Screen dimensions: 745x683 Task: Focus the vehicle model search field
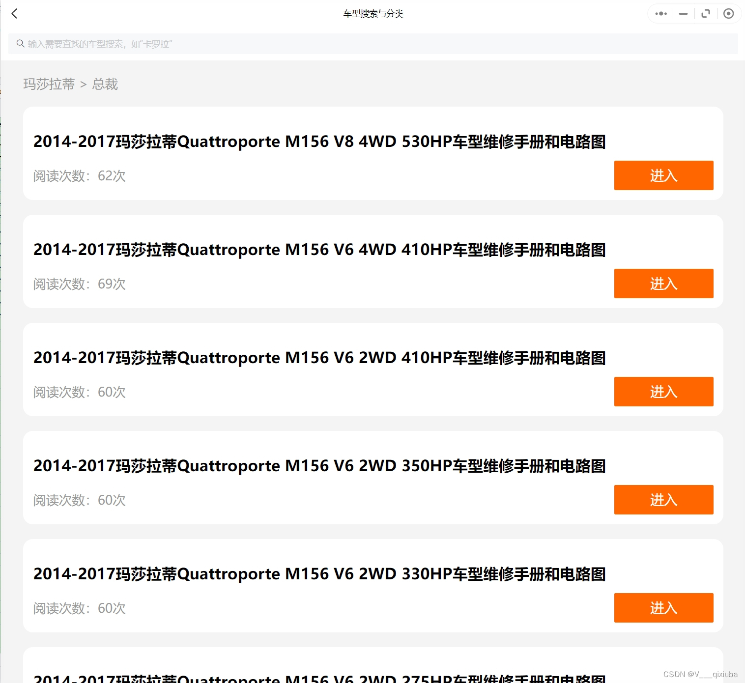[x=373, y=44]
